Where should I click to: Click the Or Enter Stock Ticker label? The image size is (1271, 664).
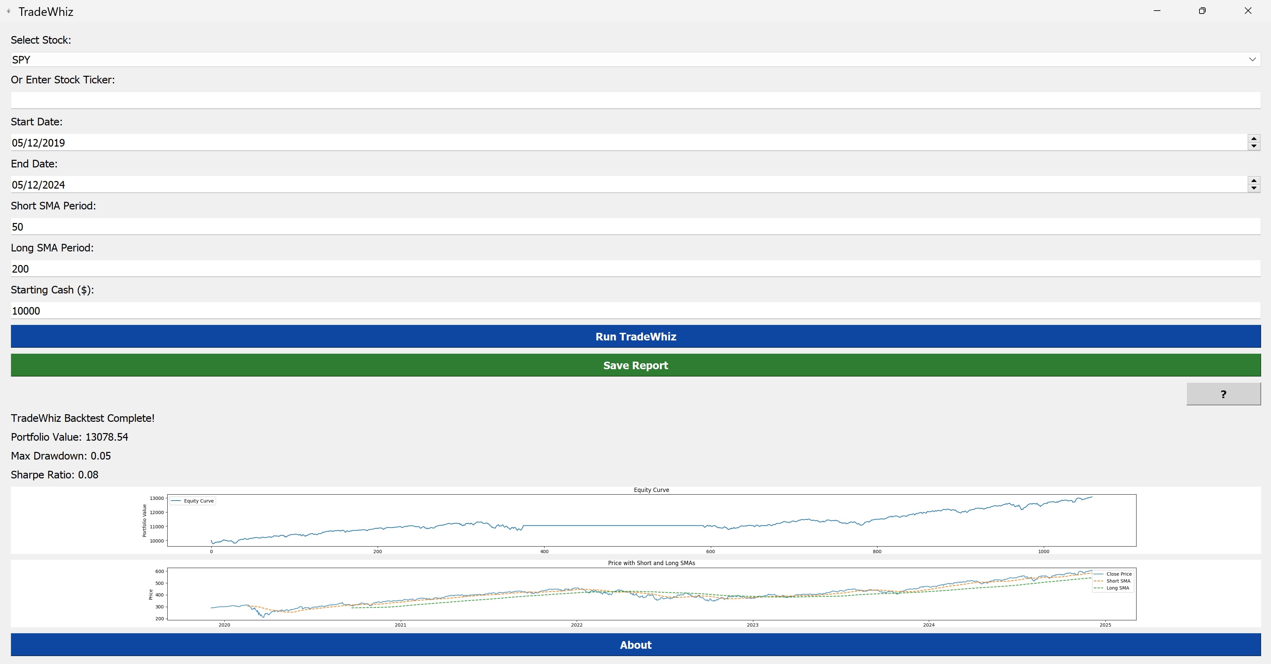[63, 80]
